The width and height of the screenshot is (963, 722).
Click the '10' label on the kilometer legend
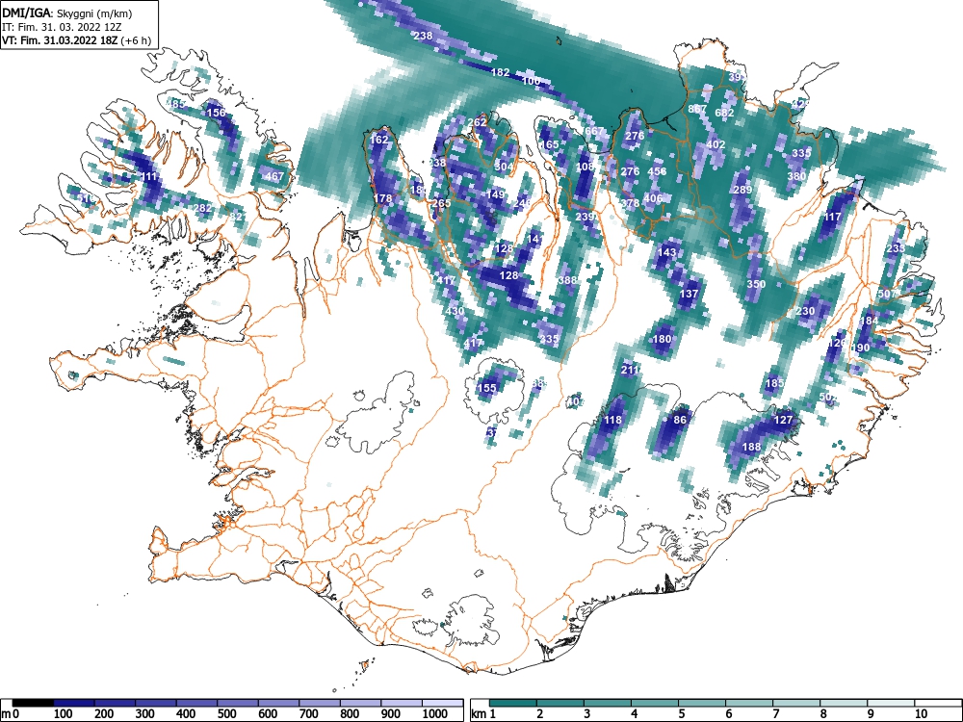(x=921, y=714)
